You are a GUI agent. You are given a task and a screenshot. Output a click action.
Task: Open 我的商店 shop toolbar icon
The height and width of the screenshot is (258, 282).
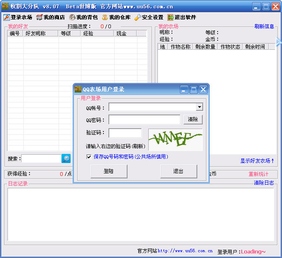coord(39,17)
